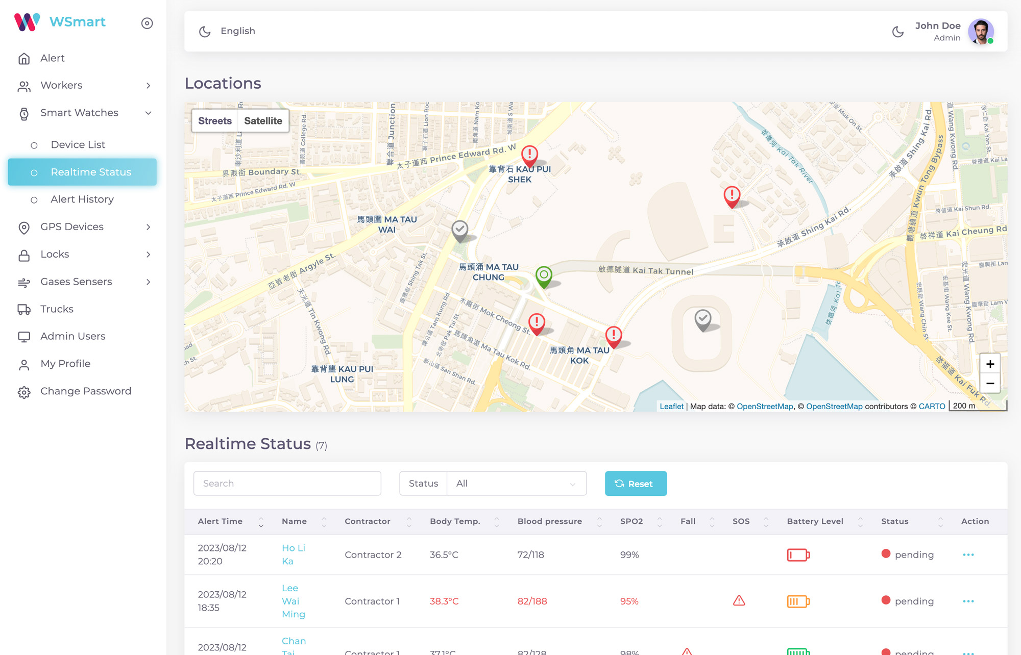Click moon icon beside English
This screenshot has width=1021, height=655.
coord(205,32)
